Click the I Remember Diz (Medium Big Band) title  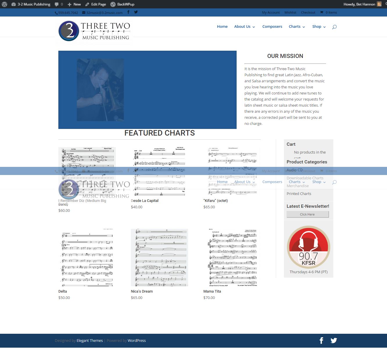pyautogui.click(x=82, y=202)
